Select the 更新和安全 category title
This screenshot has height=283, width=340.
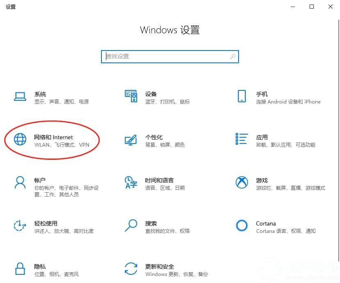pyautogui.click(x=160, y=267)
